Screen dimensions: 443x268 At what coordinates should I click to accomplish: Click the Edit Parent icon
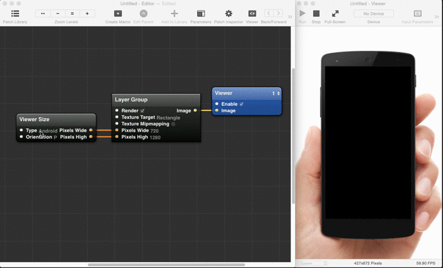pos(144,14)
